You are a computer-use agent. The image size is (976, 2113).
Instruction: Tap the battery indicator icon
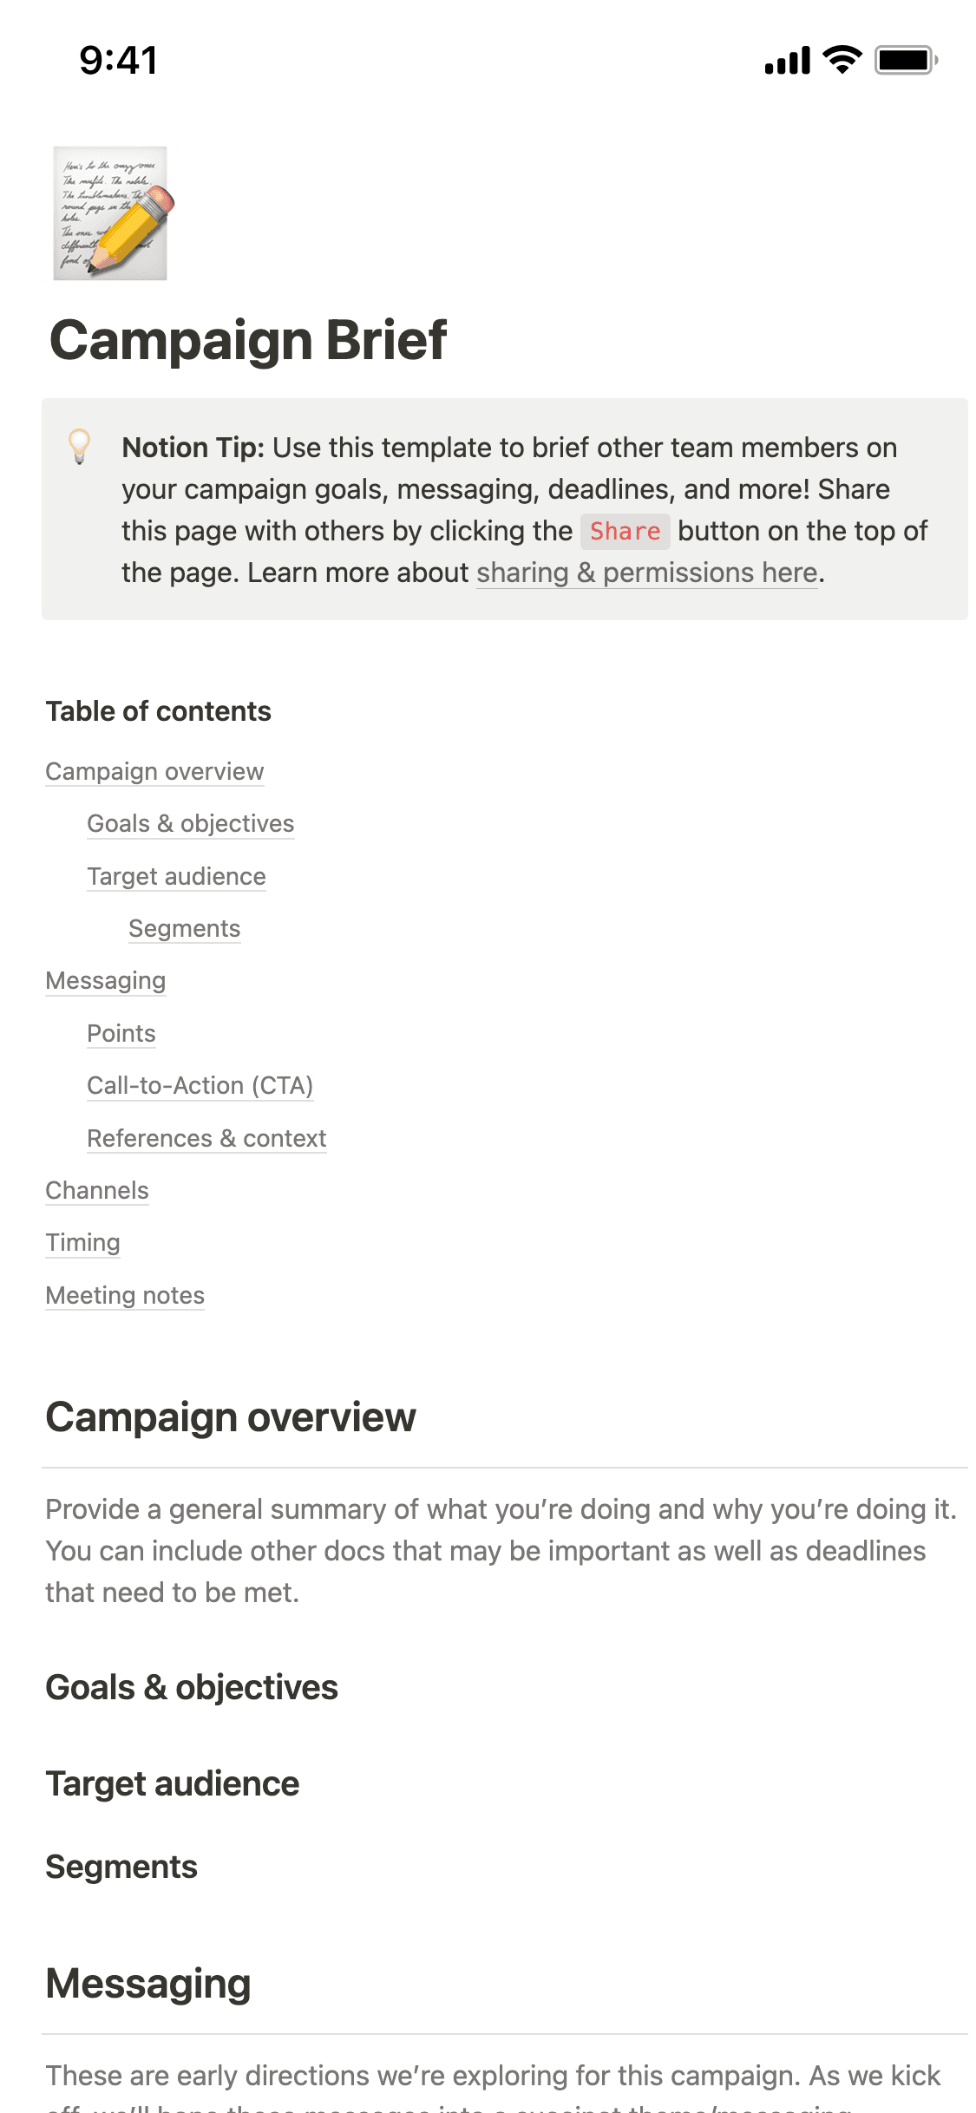[902, 59]
